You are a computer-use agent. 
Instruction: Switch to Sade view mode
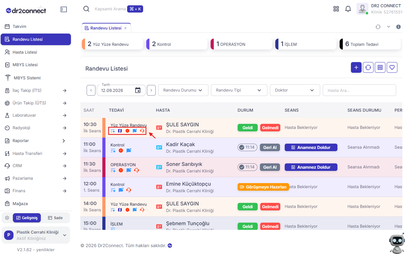[55, 218]
